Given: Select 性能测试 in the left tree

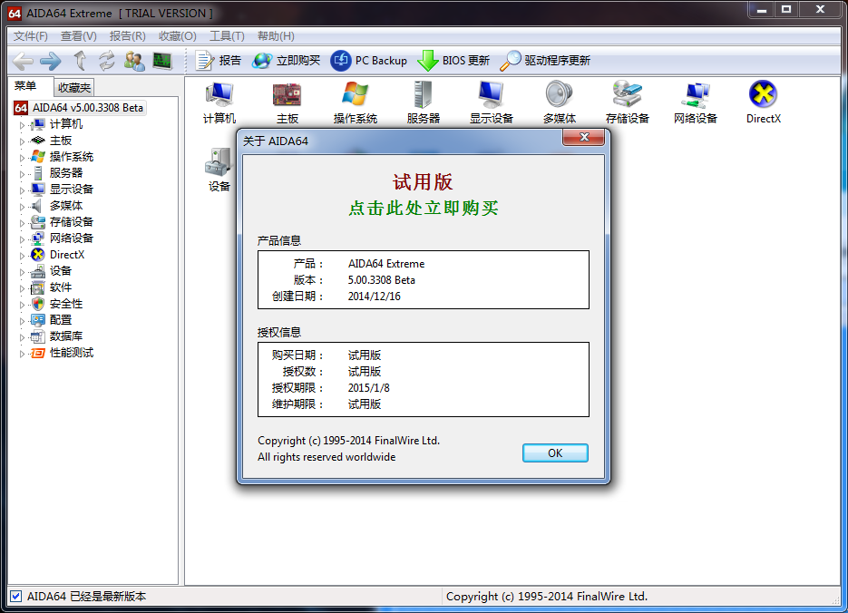Looking at the screenshot, I should (x=72, y=353).
